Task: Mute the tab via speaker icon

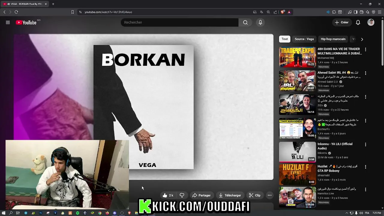Action: pyautogui.click(x=8, y=4)
